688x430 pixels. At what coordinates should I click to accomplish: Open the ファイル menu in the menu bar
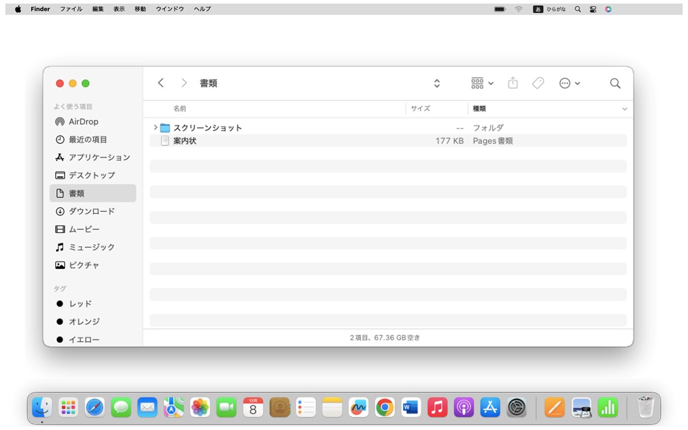[71, 9]
